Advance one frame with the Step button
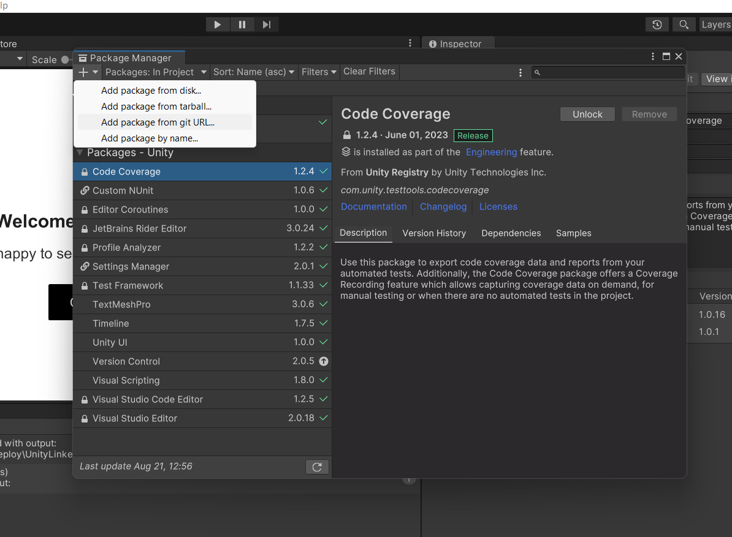The width and height of the screenshot is (732, 537). click(x=266, y=24)
